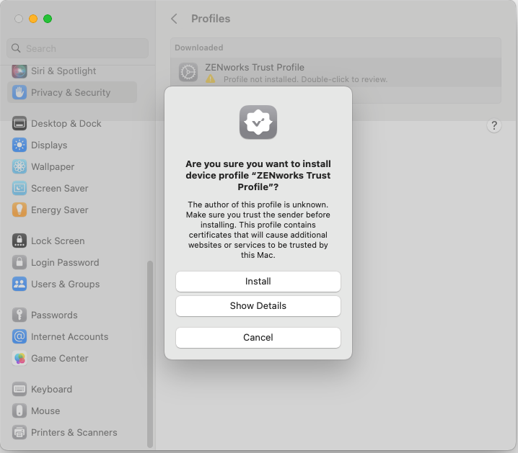Open the Passwords label in sidebar
Image resolution: width=518 pixels, height=453 pixels.
click(x=55, y=315)
